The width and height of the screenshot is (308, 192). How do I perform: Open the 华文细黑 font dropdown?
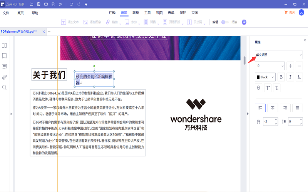point(279,55)
